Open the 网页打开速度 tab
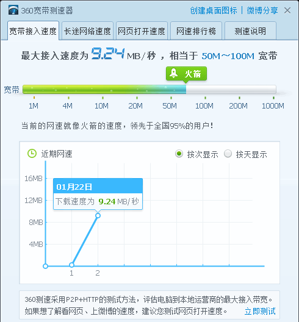 pos(142,31)
